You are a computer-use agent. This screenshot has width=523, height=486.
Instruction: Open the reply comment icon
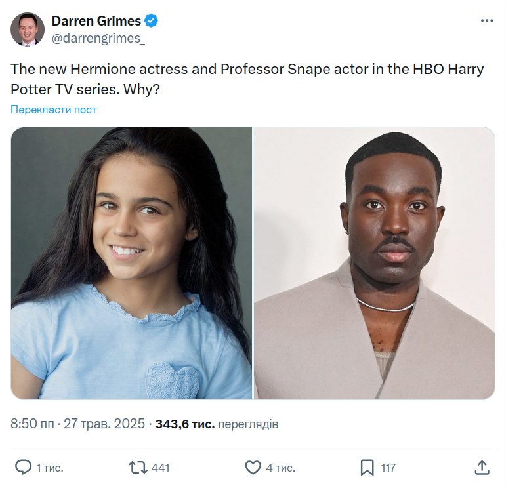(23, 467)
